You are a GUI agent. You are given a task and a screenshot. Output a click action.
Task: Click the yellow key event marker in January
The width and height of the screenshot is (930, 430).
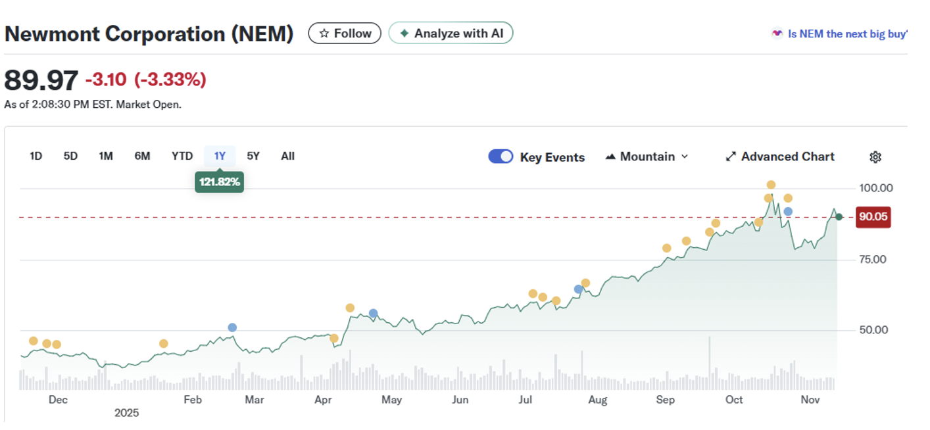point(164,343)
